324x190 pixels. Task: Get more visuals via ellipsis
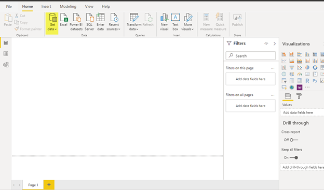307,87
